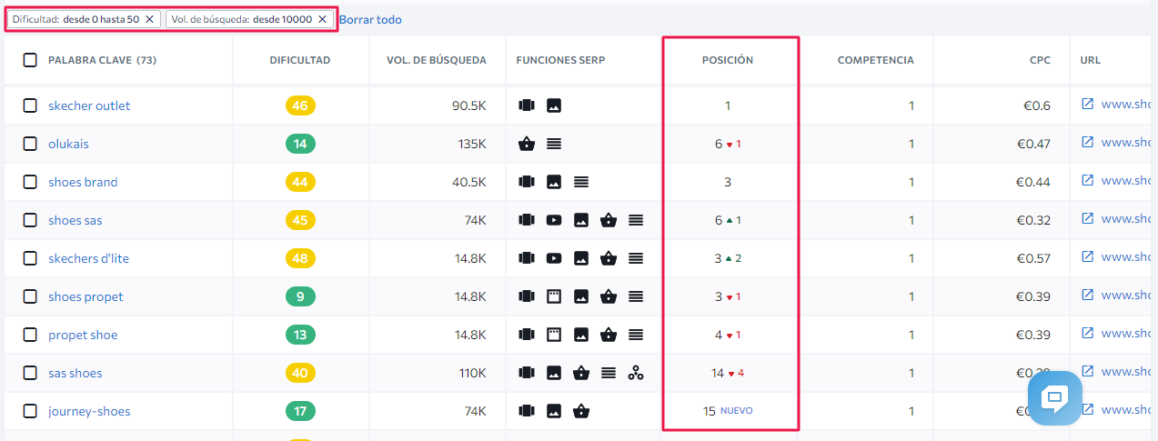The width and height of the screenshot is (1158, 441).
Task: Open the skechers d'lite keyword link
Action: tap(88, 258)
